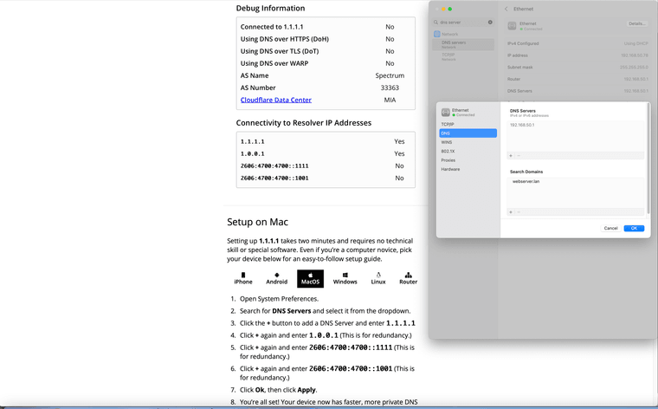Click the 'Using DNS over HTTPS (DoH)' row label

pos(285,39)
